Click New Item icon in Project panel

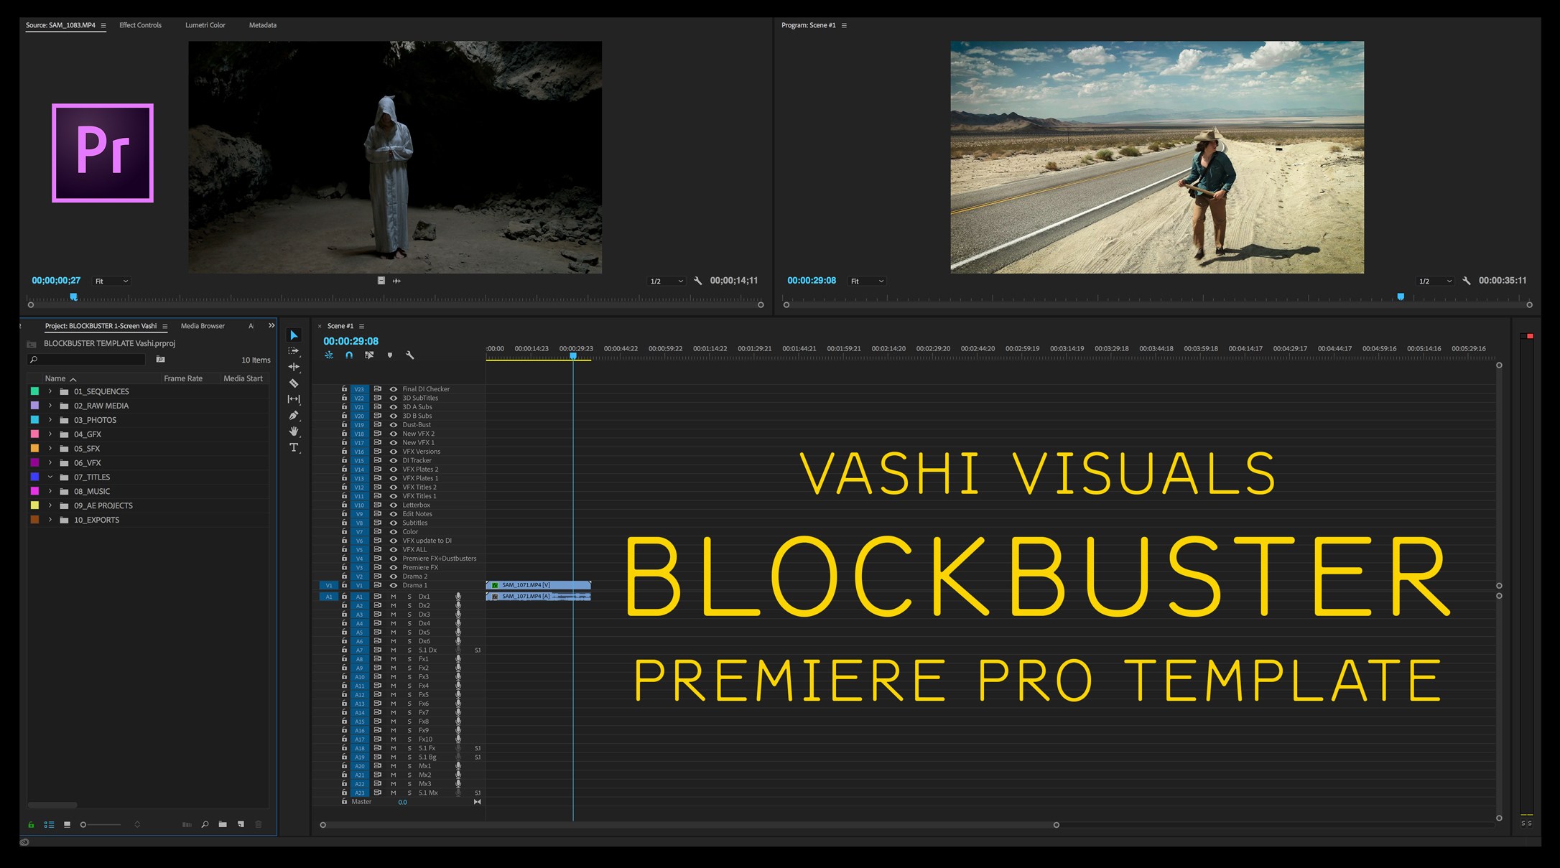[241, 824]
